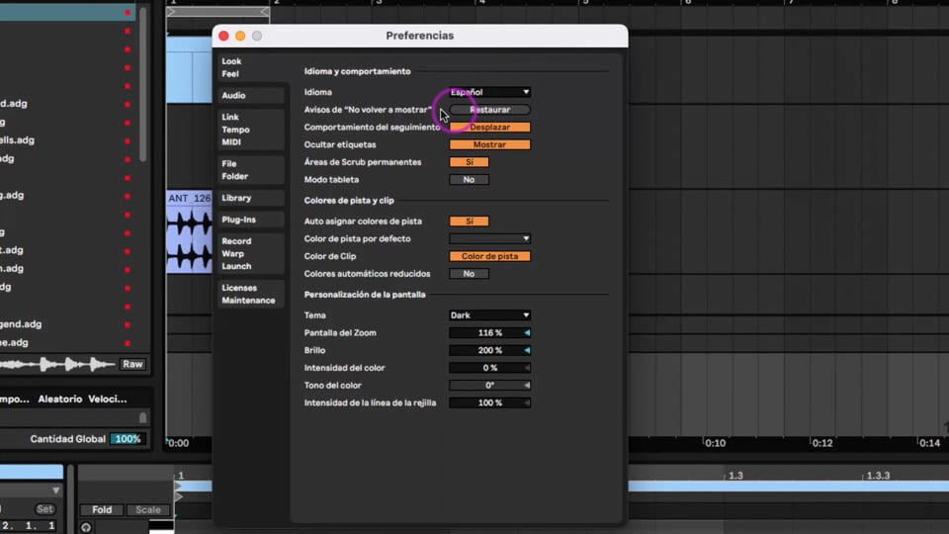This screenshot has height=534, width=949.
Task: Toggle Colores automáticos reducidos No button
Action: tap(469, 274)
